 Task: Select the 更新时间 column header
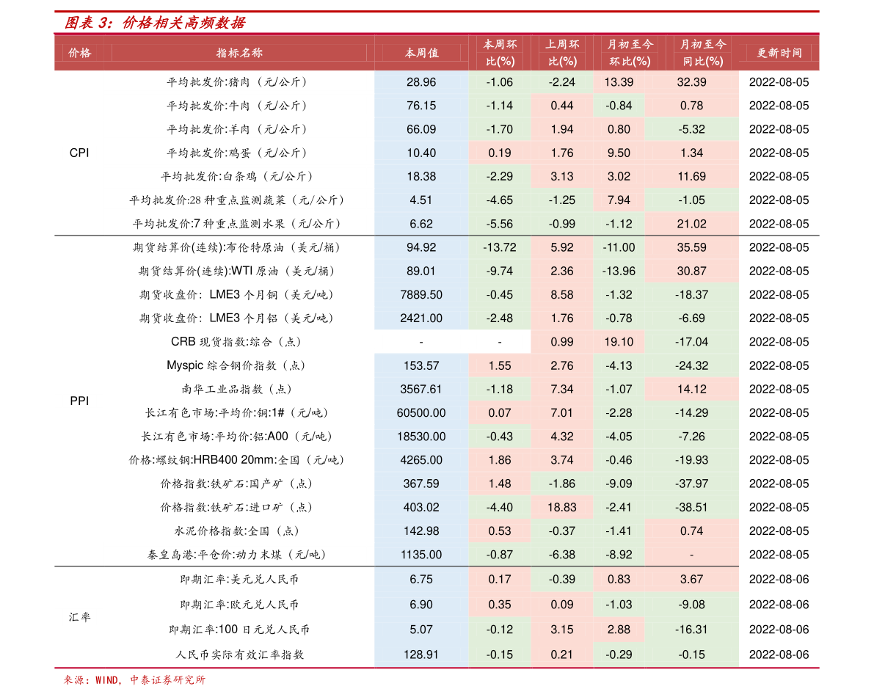(x=779, y=53)
